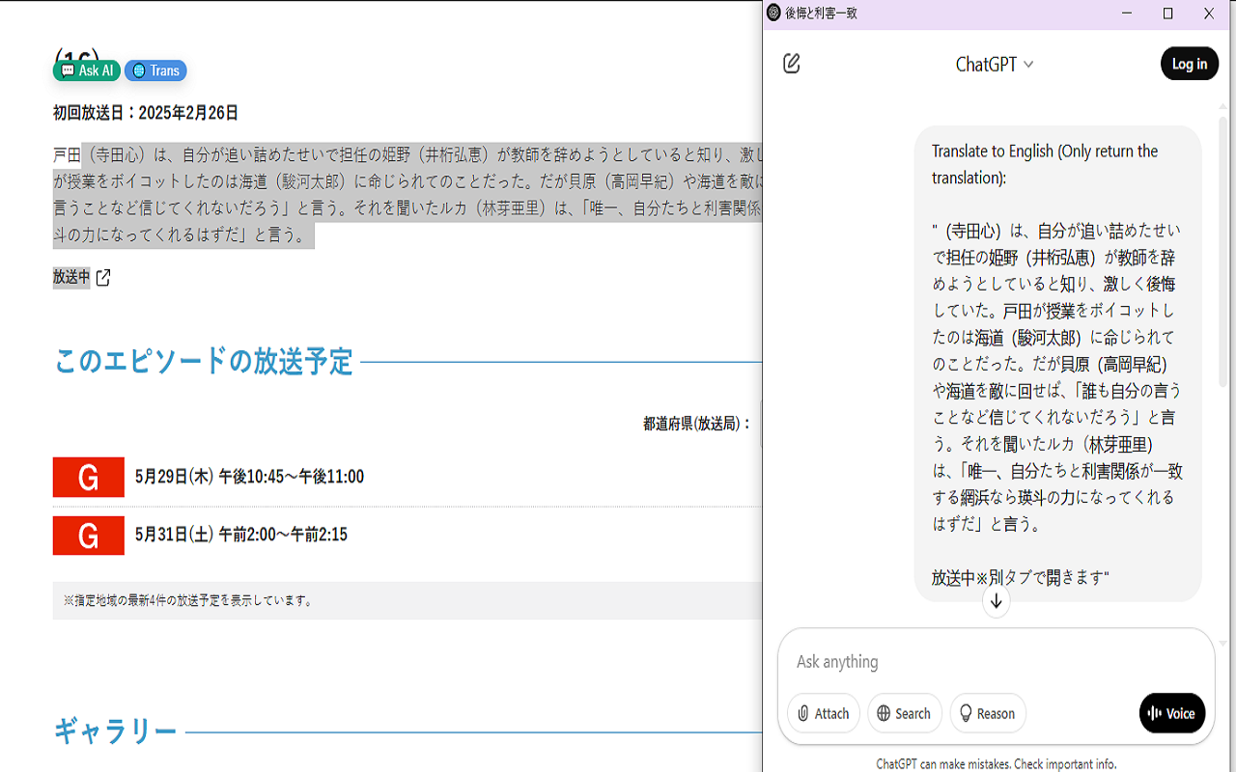The width and height of the screenshot is (1236, 772).
Task: Open a new chat using the compose icon
Action: click(x=792, y=64)
